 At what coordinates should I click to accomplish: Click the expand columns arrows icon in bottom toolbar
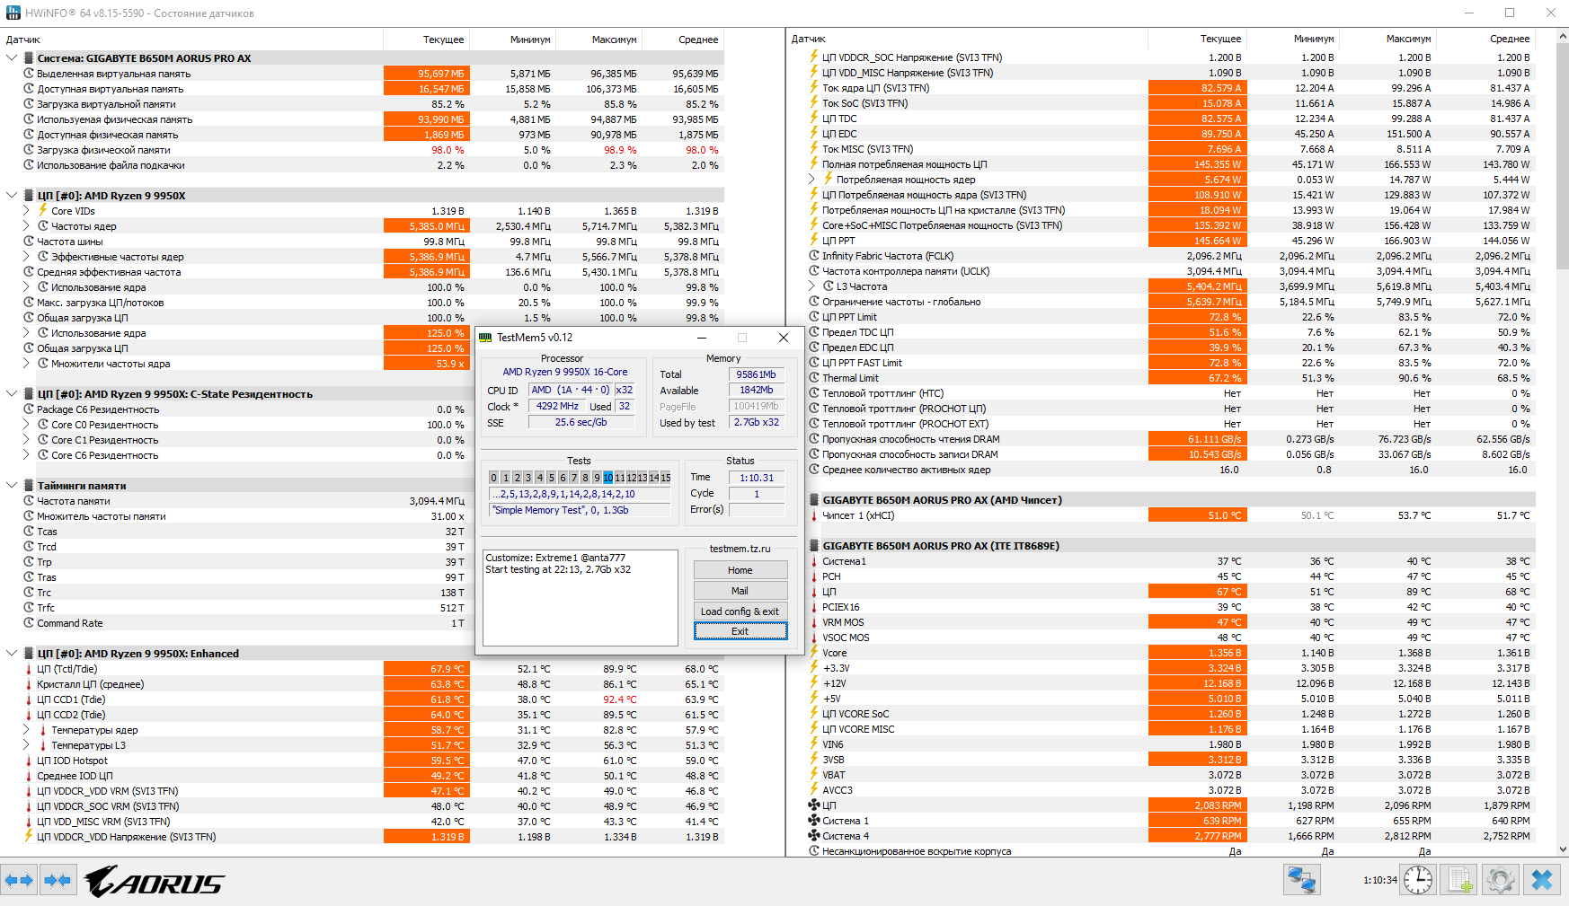19,881
